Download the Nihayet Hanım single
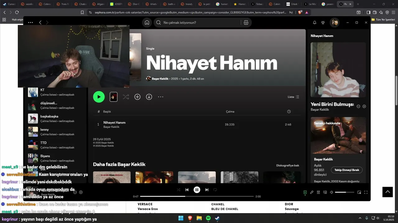The image size is (398, 223). pyautogui.click(x=149, y=97)
